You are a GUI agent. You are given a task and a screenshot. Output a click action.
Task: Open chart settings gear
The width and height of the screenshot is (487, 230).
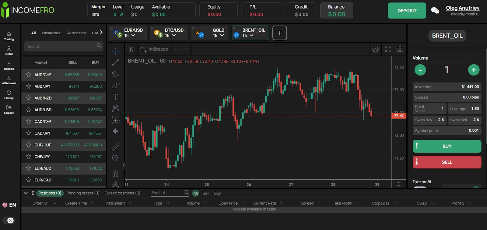(375, 49)
